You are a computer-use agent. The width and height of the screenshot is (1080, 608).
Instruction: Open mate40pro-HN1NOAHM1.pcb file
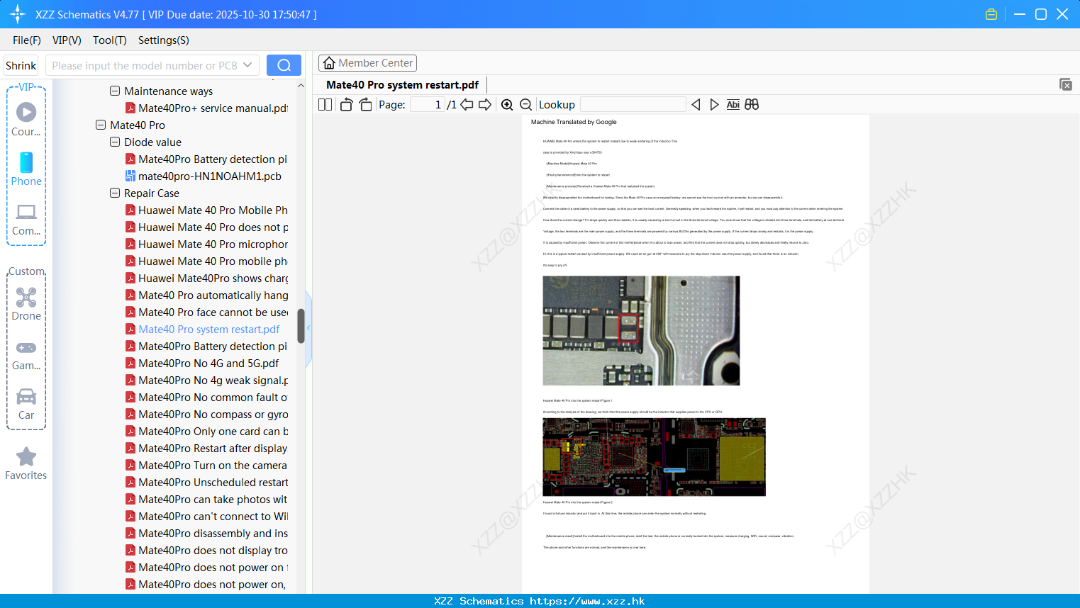(204, 176)
